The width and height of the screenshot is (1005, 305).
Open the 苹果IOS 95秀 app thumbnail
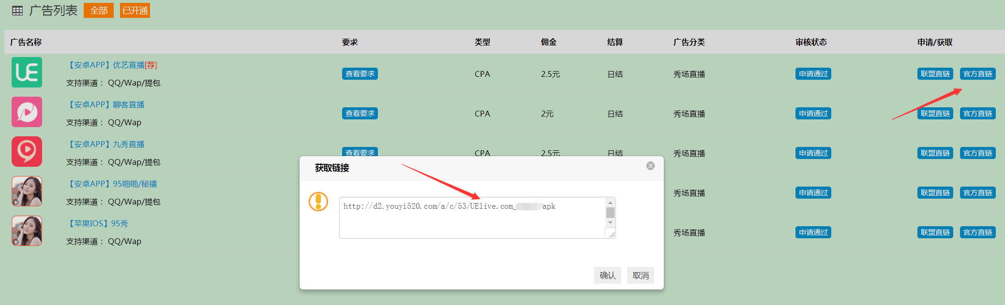(27, 231)
